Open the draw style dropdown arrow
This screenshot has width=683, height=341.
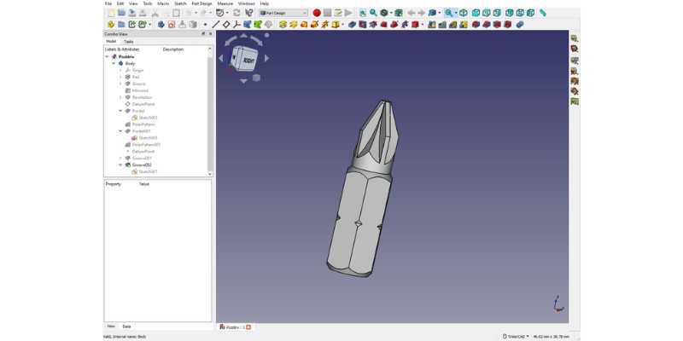pos(391,13)
